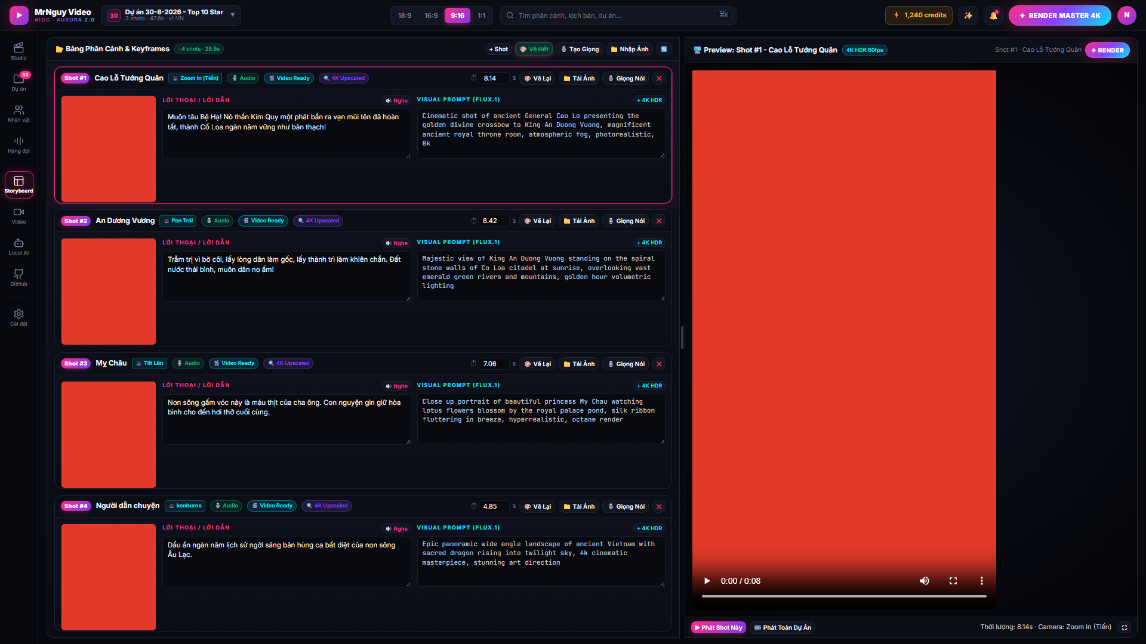This screenshot has width=1146, height=644.
Task: Open Zoom In (Tiến) camera dropdown
Action: tap(195, 78)
